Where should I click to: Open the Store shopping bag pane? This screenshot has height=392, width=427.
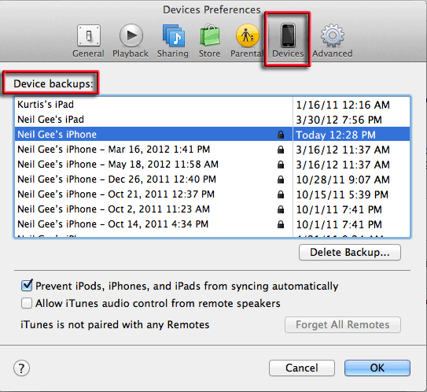pyautogui.click(x=209, y=41)
